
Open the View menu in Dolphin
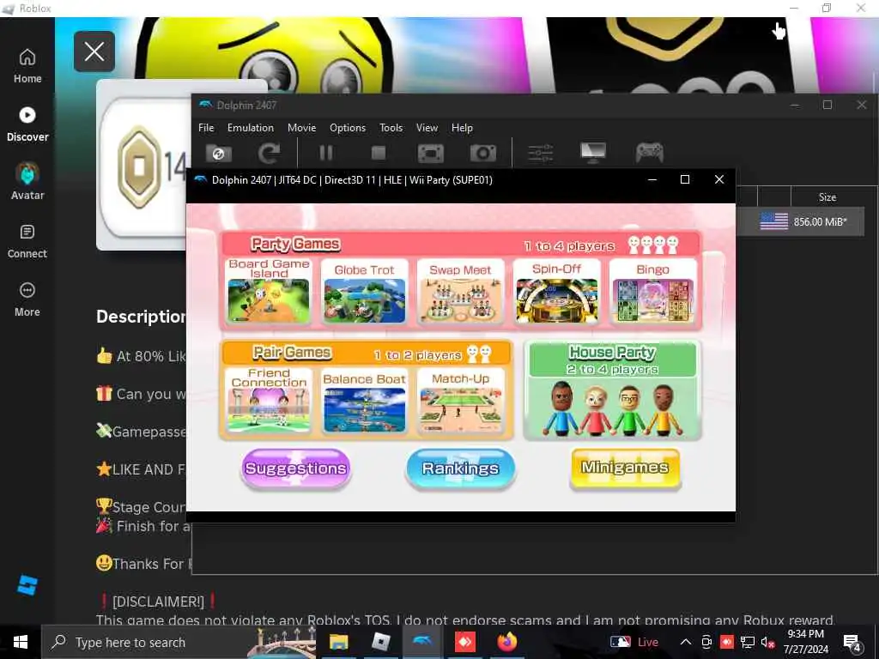click(427, 128)
